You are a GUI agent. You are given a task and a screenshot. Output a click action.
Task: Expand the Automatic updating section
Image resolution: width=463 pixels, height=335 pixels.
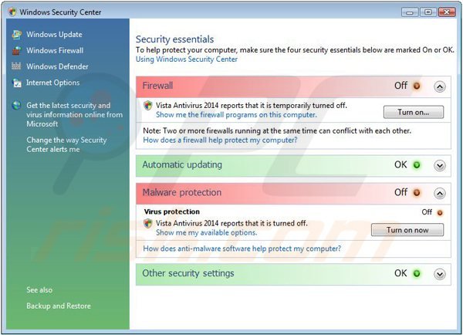point(440,165)
